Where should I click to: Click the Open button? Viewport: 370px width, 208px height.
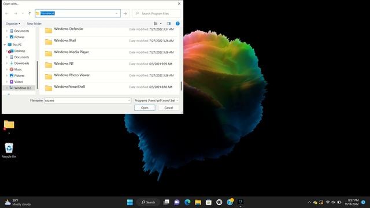pos(145,108)
